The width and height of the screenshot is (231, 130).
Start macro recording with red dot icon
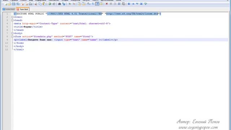pos(107,4)
